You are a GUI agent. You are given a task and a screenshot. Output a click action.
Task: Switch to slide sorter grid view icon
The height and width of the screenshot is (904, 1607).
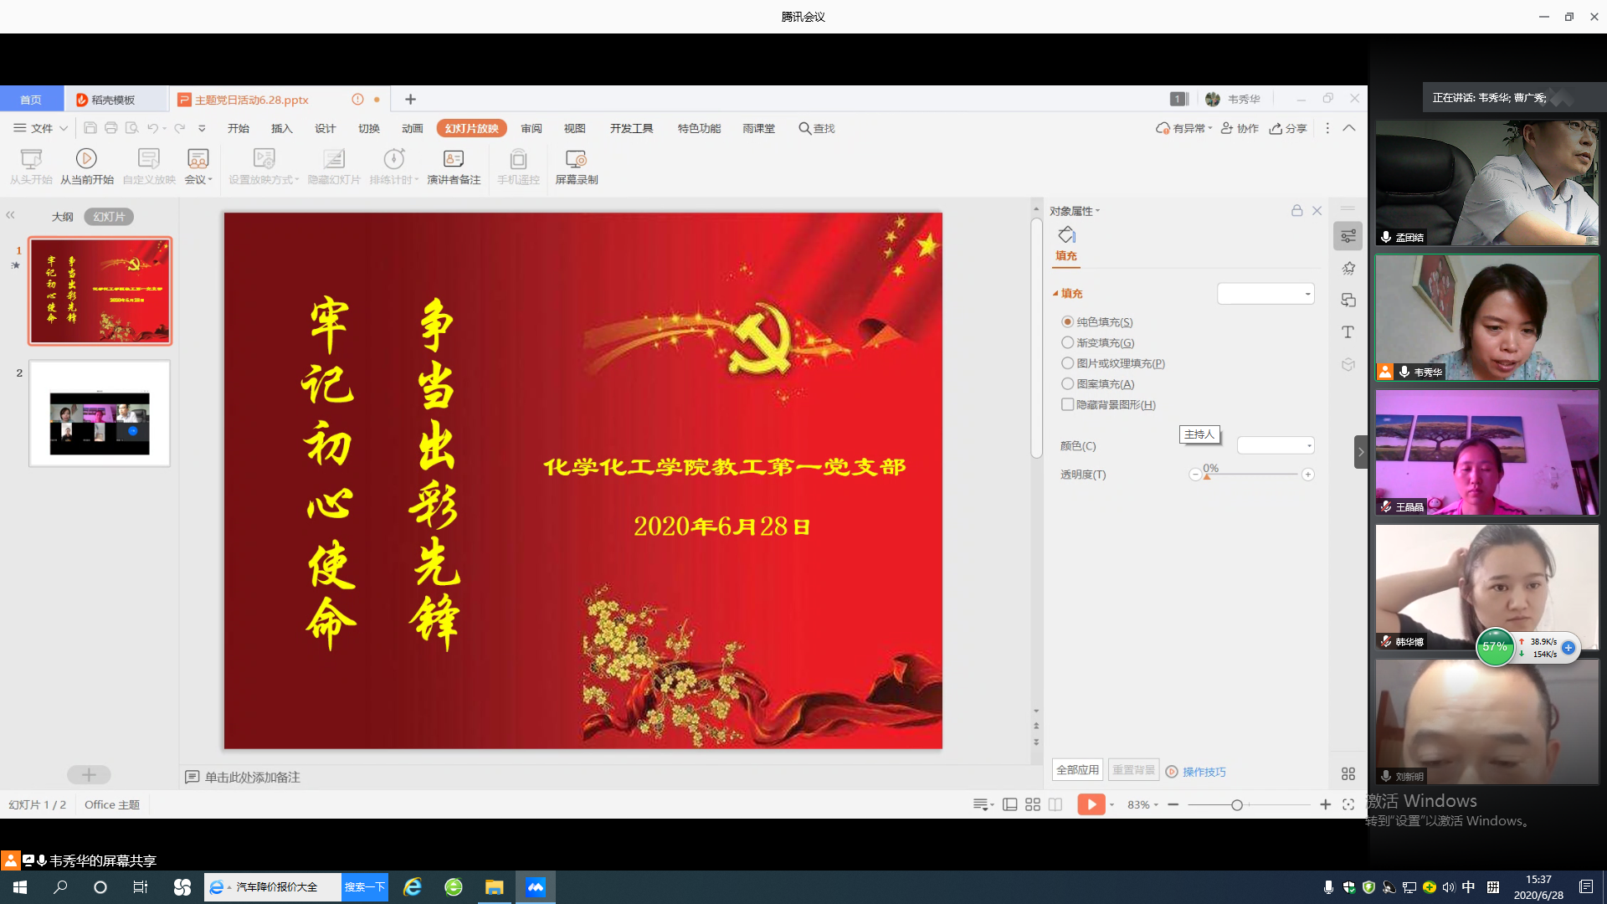(x=1033, y=804)
